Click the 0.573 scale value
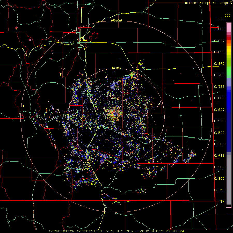The width and height of the screenshot is (233, 233). (219, 121)
